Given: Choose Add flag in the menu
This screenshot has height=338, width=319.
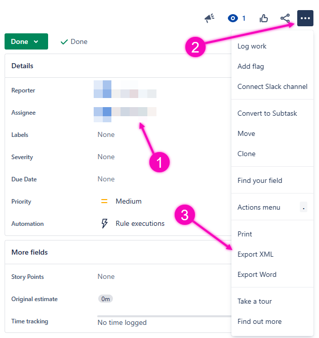Looking at the screenshot, I should [x=251, y=66].
